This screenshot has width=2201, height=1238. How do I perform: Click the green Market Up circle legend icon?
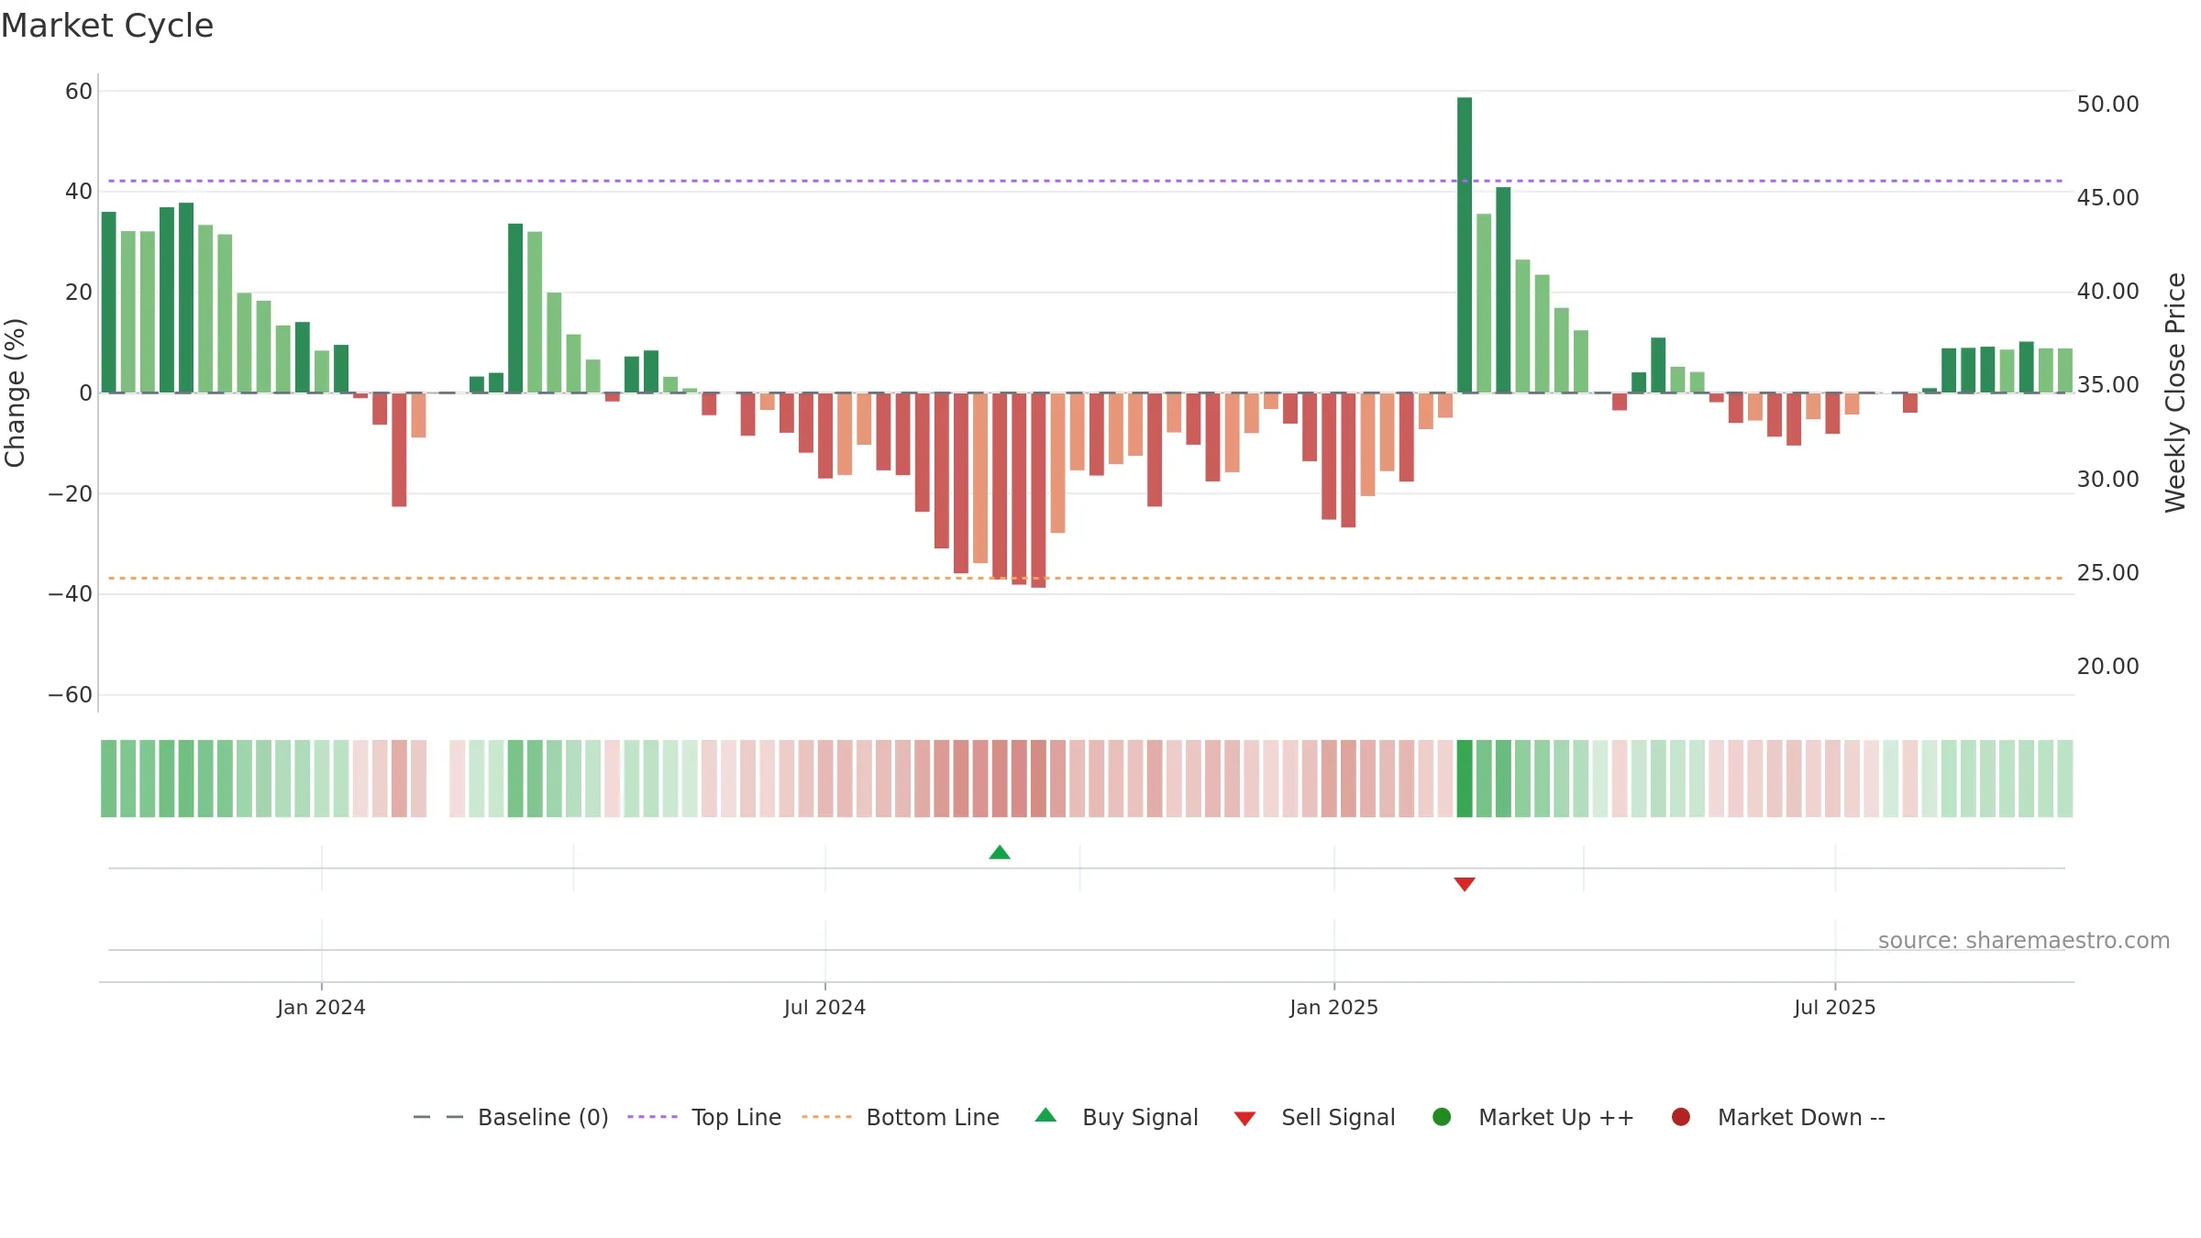[x=1442, y=1117]
